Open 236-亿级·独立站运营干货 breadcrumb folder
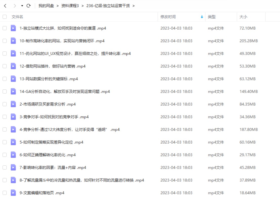The width and height of the screenshot is (280, 211). point(108,6)
